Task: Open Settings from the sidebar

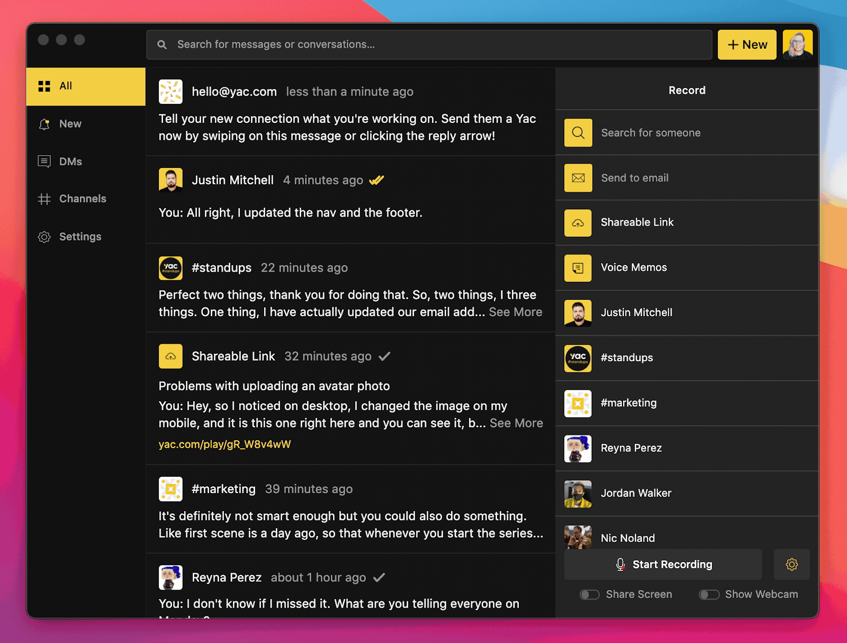Action: pyautogui.click(x=79, y=237)
